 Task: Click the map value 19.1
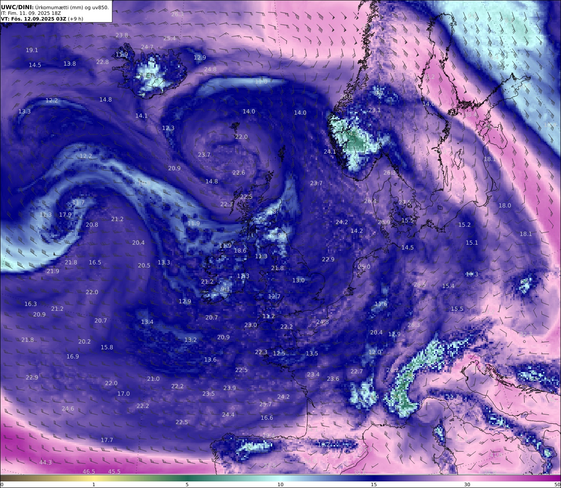32,50
